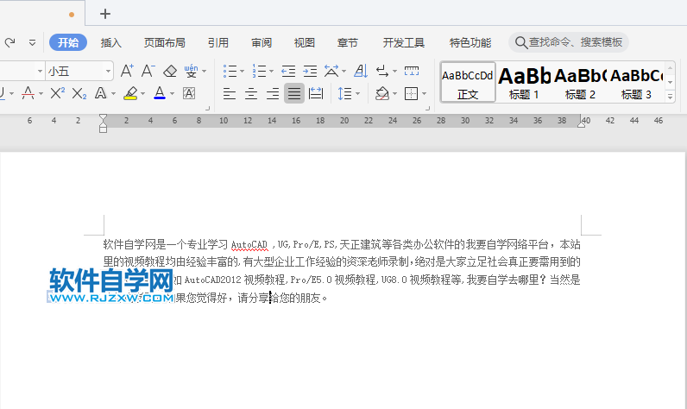687x409 pixels.
Task: Center align the paragraph
Action: tap(251, 93)
